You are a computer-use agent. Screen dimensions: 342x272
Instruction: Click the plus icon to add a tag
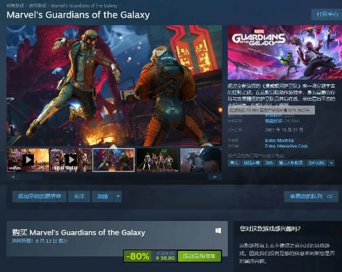click(331, 163)
